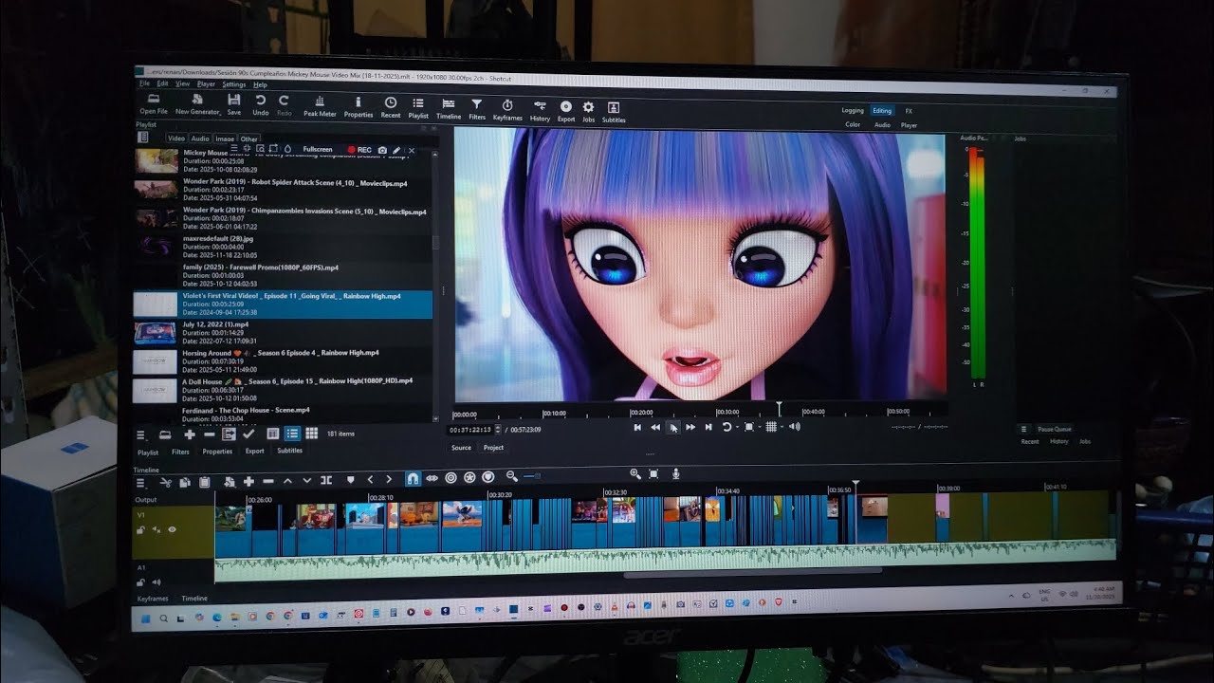1214x683 pixels.
Task: Switch to the Source player tab
Action: coord(461,448)
